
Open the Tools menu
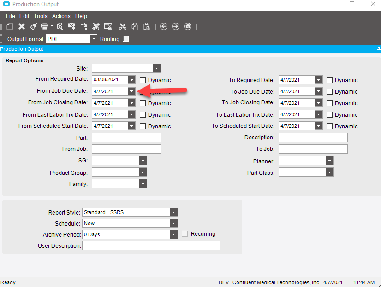[x=40, y=16]
